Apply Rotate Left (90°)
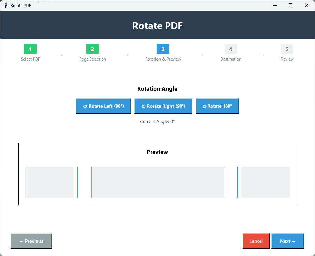Screen dimensions: 315x256 click(x=103, y=106)
